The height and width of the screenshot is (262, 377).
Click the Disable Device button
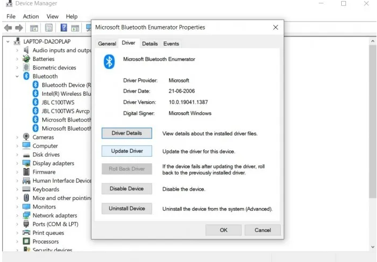pyautogui.click(x=127, y=189)
